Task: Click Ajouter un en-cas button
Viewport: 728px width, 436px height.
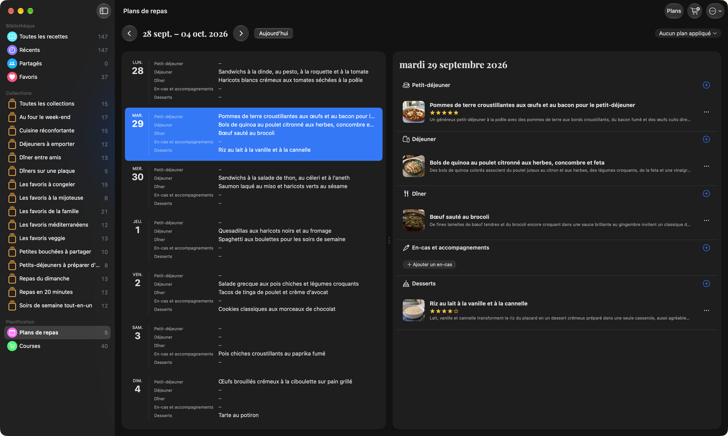Action: (x=430, y=265)
